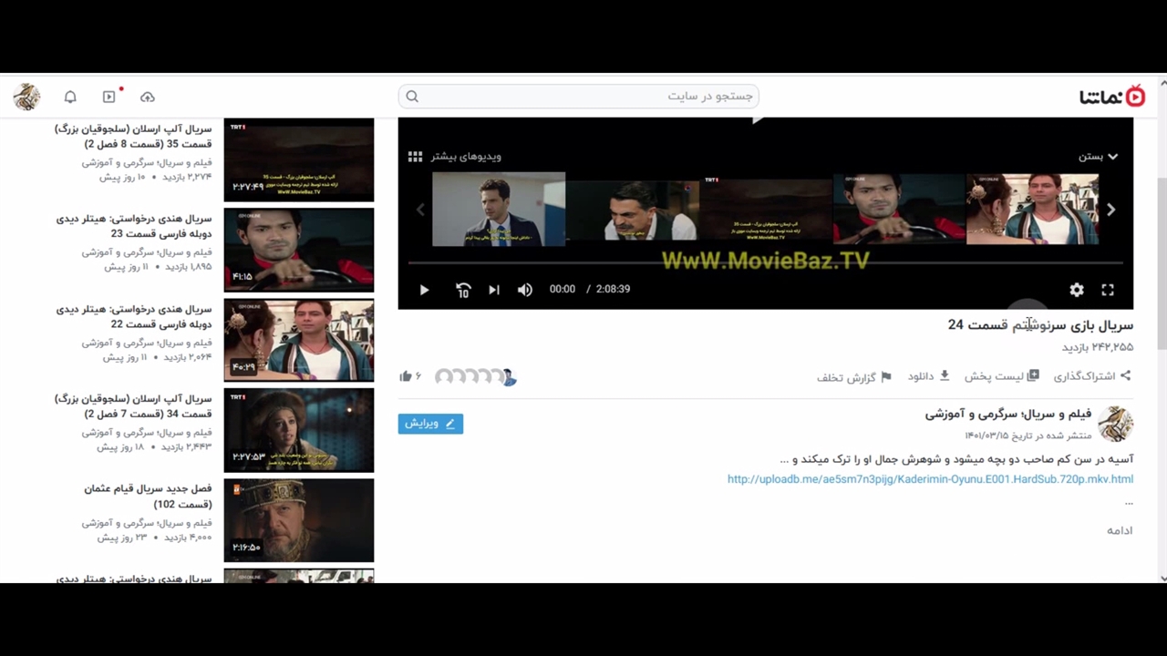The height and width of the screenshot is (656, 1167).
Task: Play the video
Action: 424,290
